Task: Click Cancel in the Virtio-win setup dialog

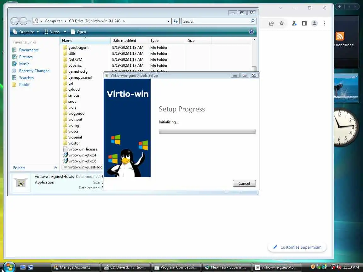Action: point(244,184)
